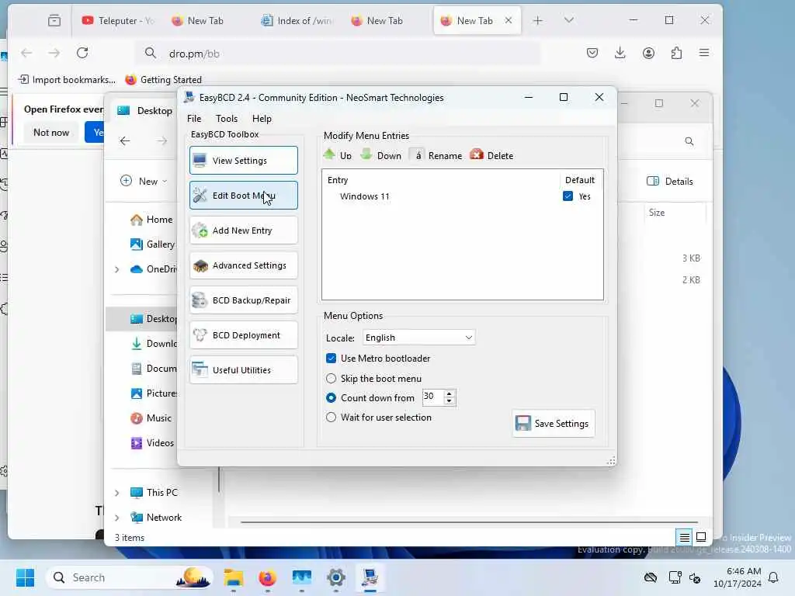The image size is (795, 596).
Task: Move entry Down in boot menu
Action: click(380, 155)
